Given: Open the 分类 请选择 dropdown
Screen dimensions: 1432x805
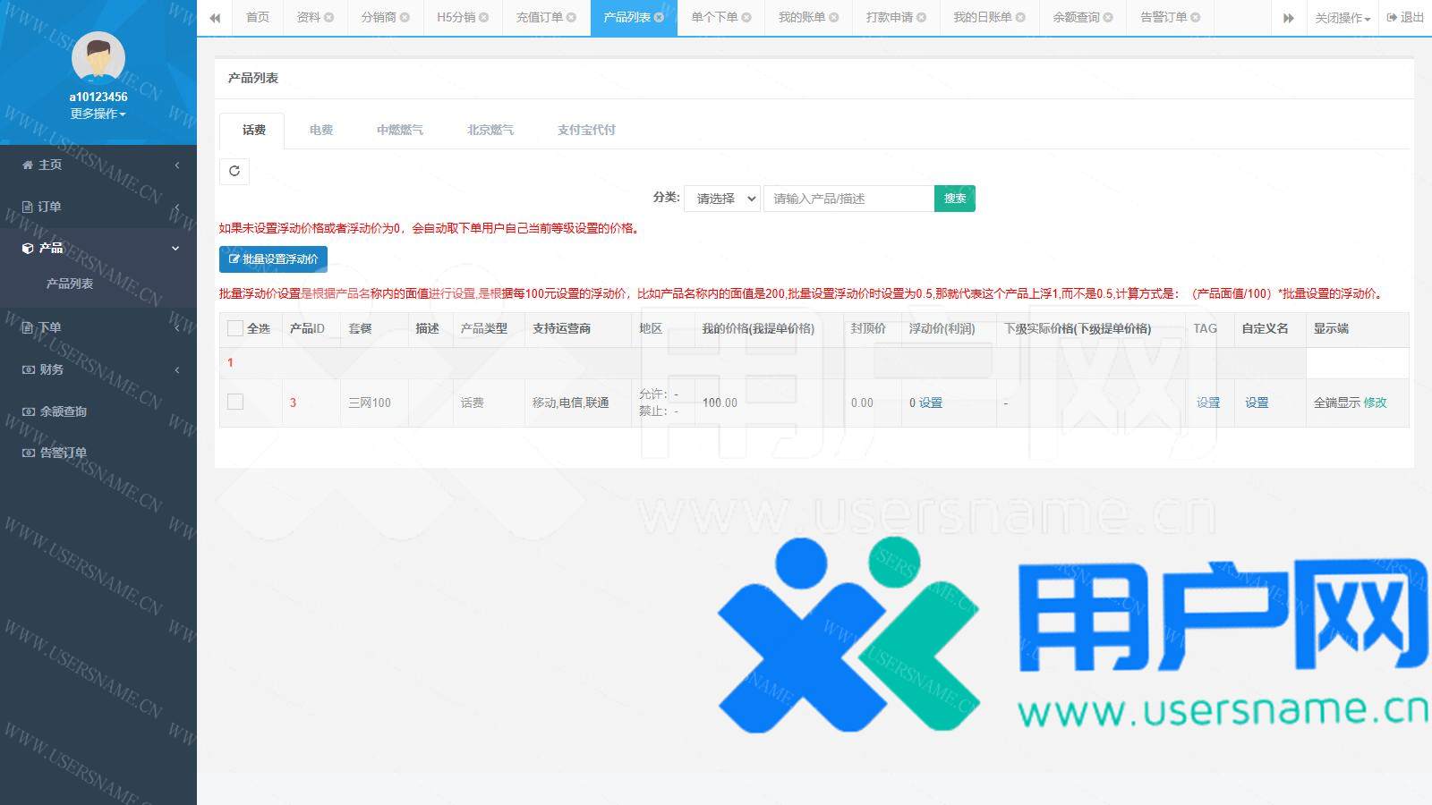Looking at the screenshot, I should [722, 199].
